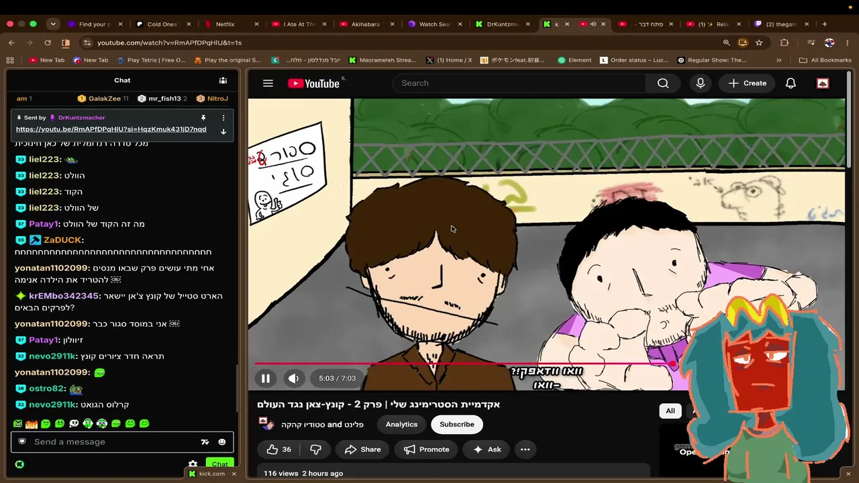This screenshot has width=859, height=483.
Task: Open the channel avatar beside video title
Action: (266, 424)
